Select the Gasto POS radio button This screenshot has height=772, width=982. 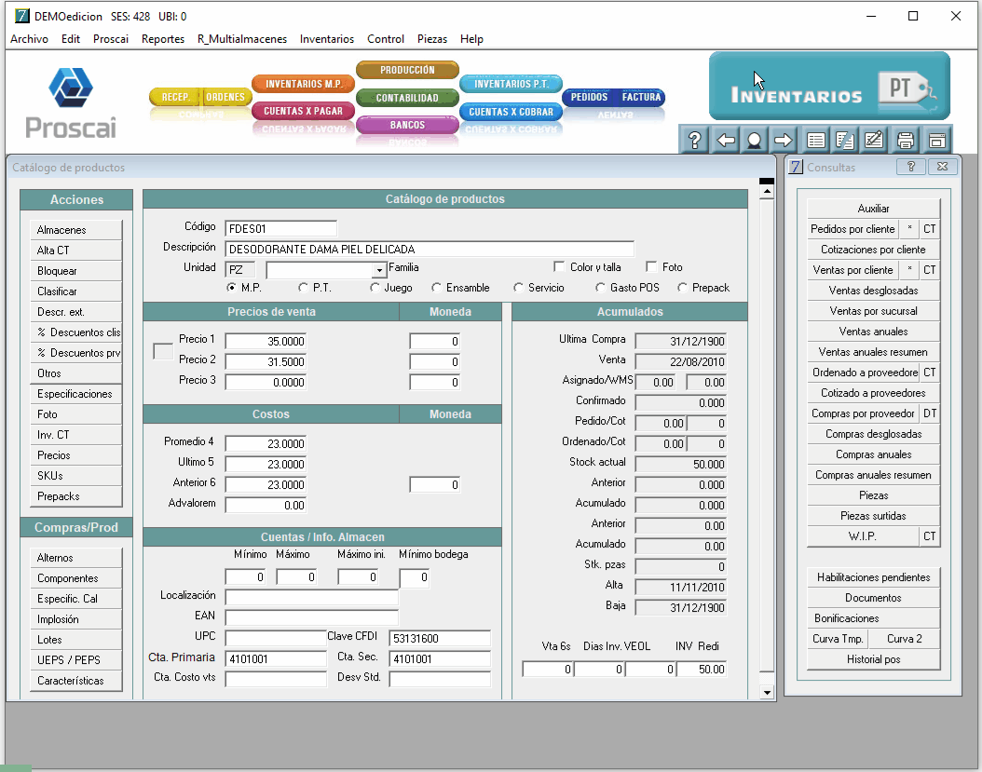[x=600, y=288]
